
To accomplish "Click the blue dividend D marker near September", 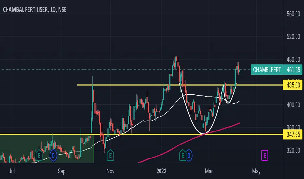I will [x=53, y=155].
